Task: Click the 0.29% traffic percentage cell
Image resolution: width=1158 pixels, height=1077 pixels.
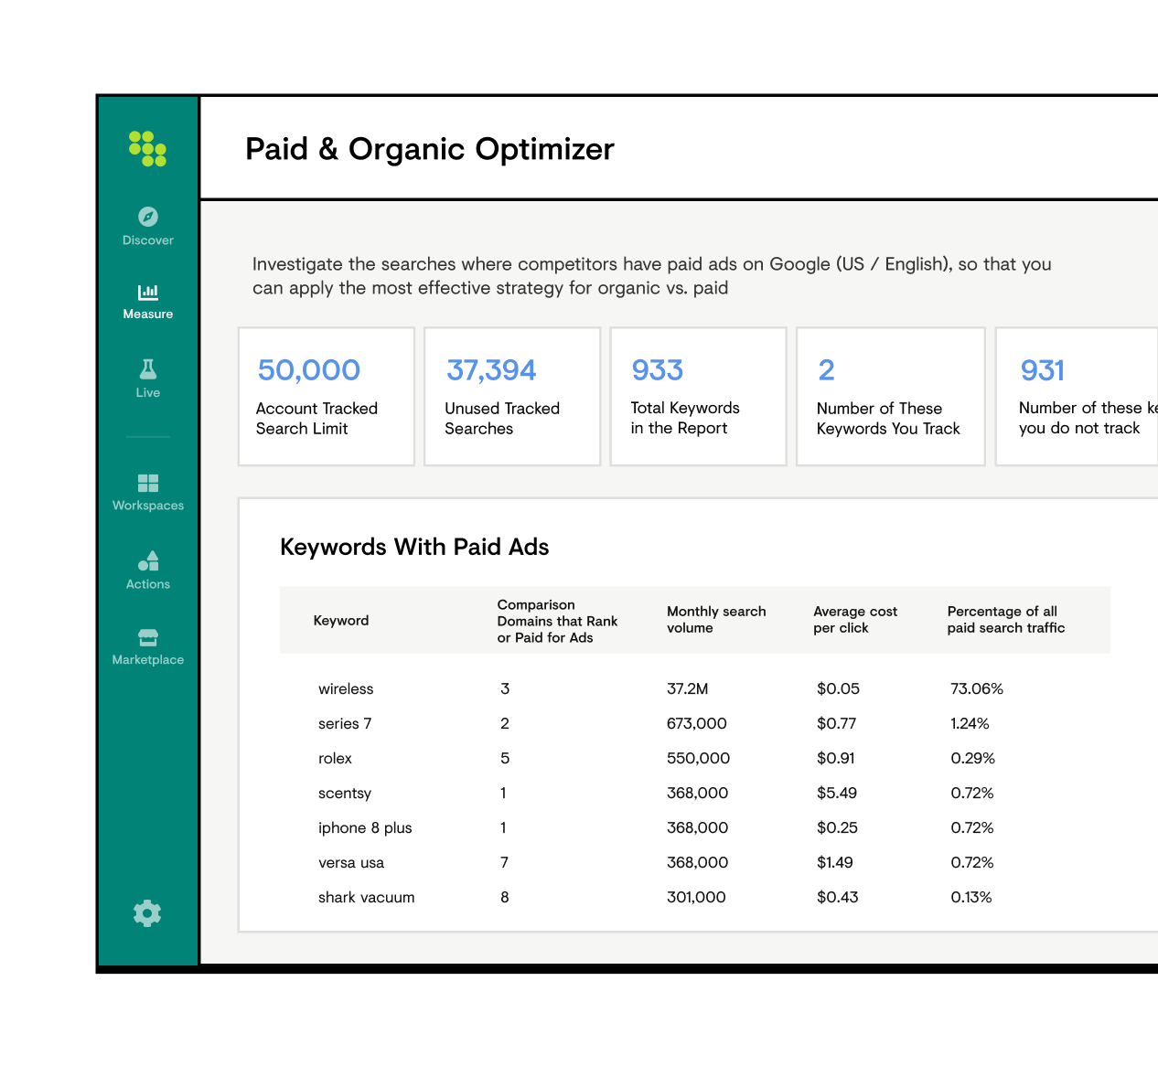Action: 972,758
